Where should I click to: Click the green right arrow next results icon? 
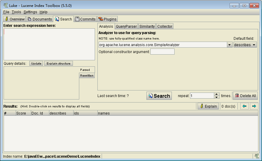click(254, 106)
